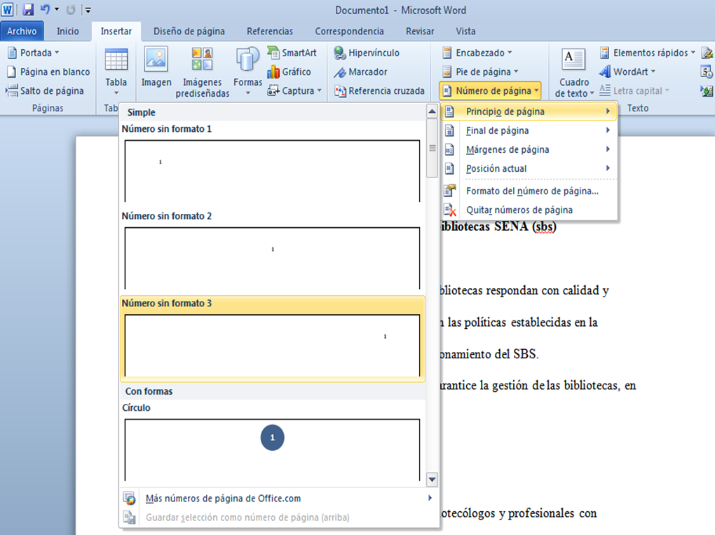Open Formato del número de página dialog

tap(529, 191)
